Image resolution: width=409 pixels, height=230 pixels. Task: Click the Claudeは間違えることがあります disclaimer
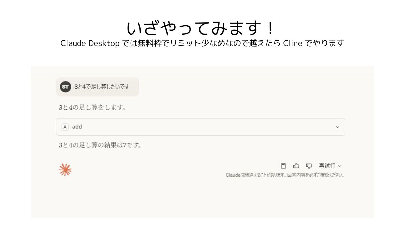[x=285, y=175]
